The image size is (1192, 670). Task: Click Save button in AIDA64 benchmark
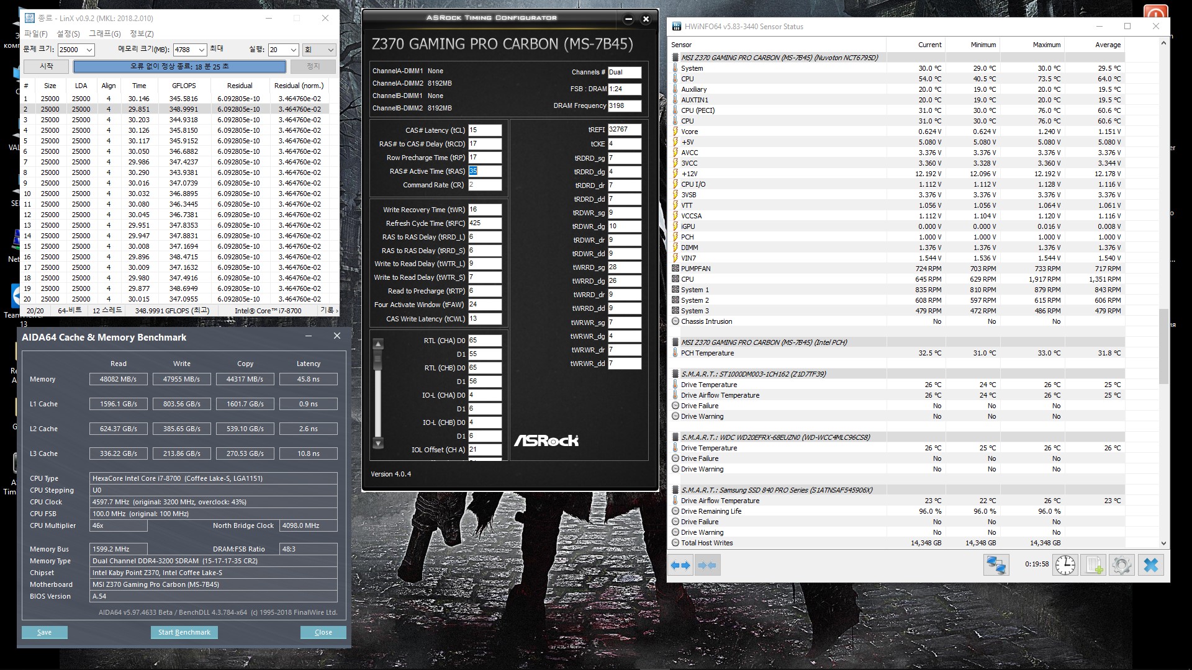(x=44, y=632)
